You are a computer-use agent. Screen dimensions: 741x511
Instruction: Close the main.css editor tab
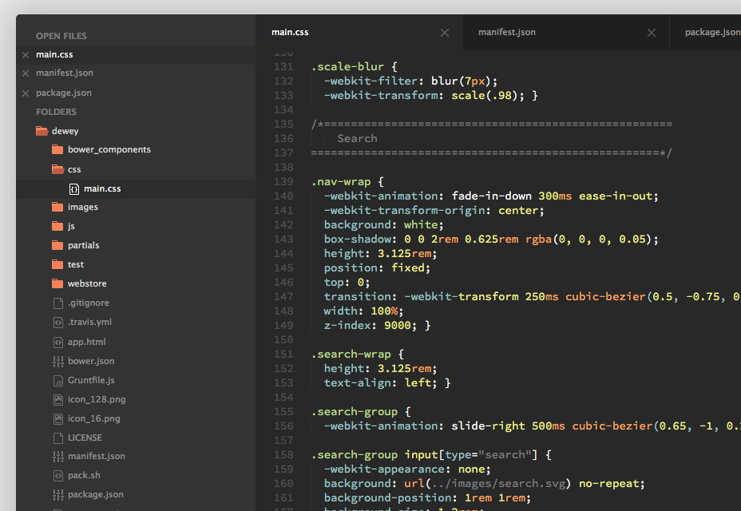[445, 33]
